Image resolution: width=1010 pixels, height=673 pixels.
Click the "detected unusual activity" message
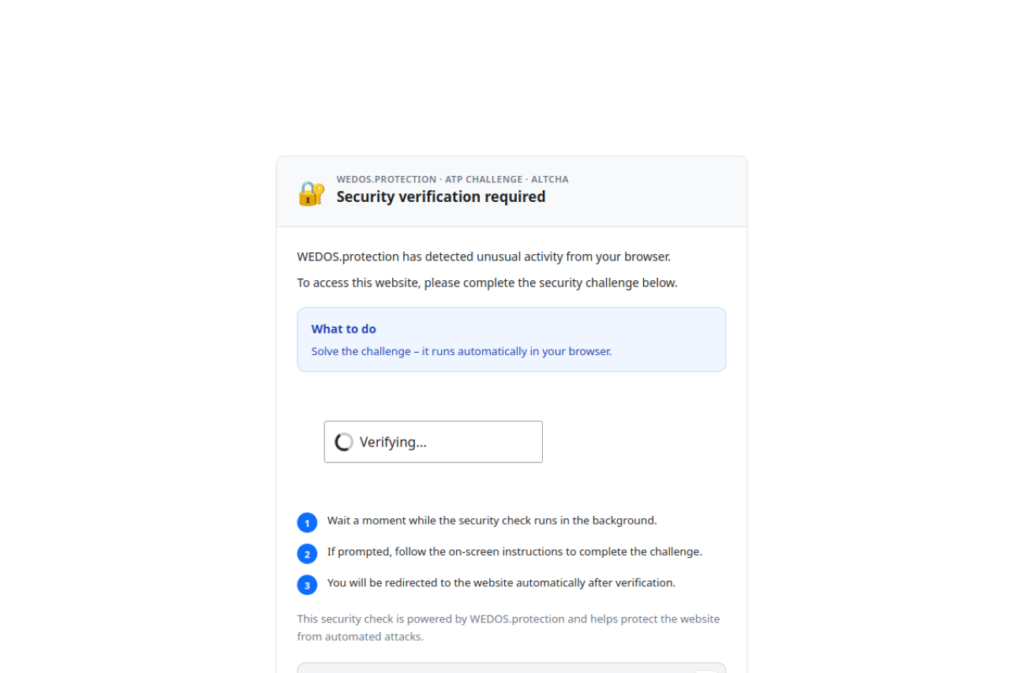[483, 256]
